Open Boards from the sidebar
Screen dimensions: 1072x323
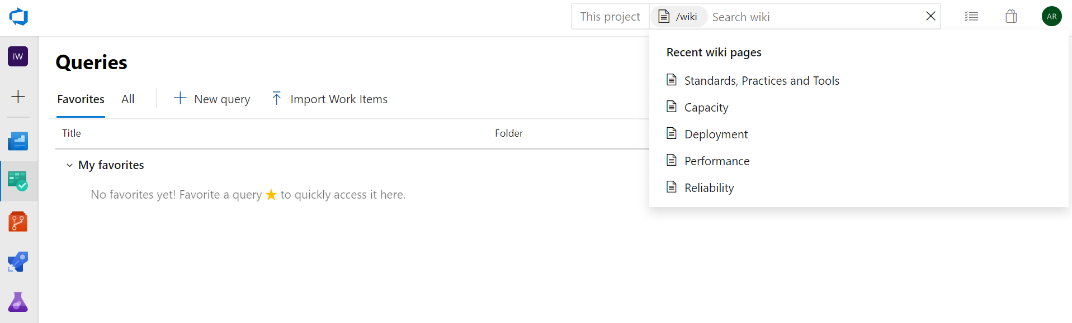[18, 181]
